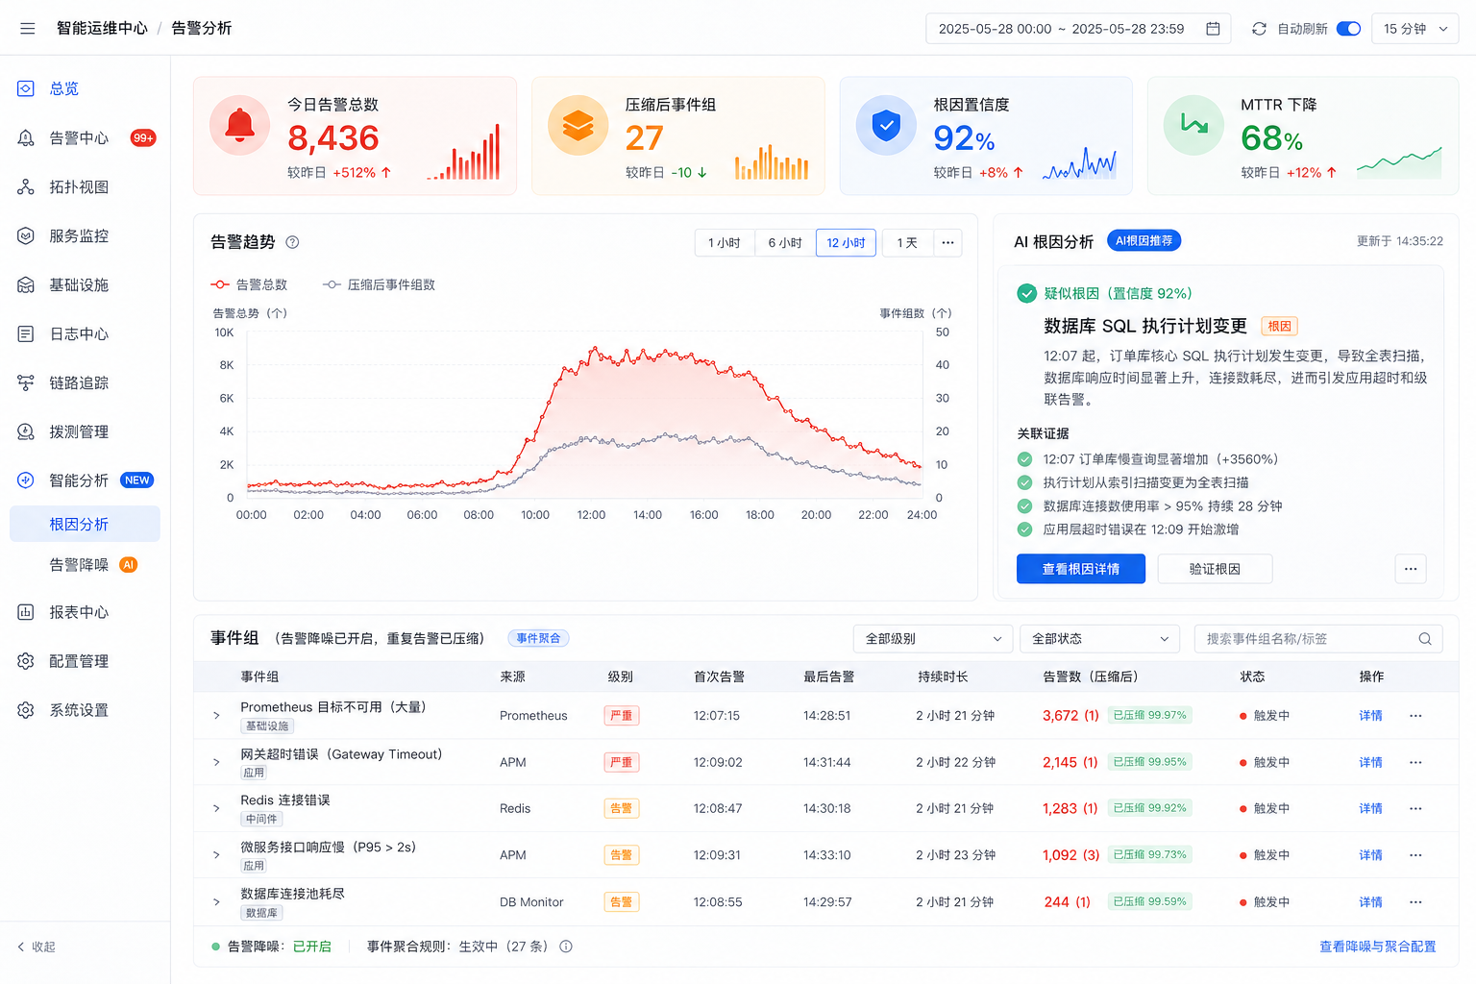
Task: Click the green trend icon for MTTR 下降
Action: point(1193,125)
